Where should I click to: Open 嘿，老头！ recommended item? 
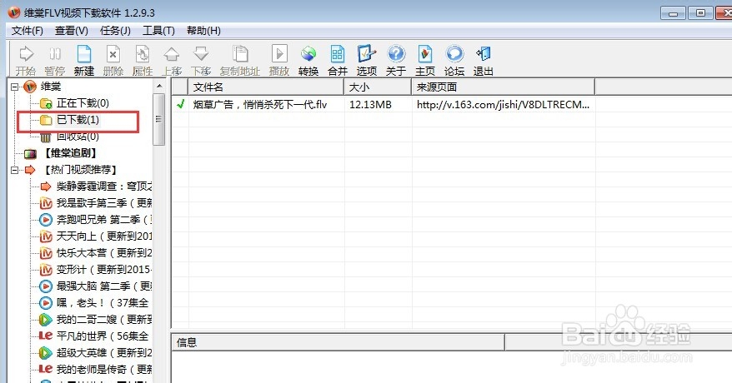(103, 303)
